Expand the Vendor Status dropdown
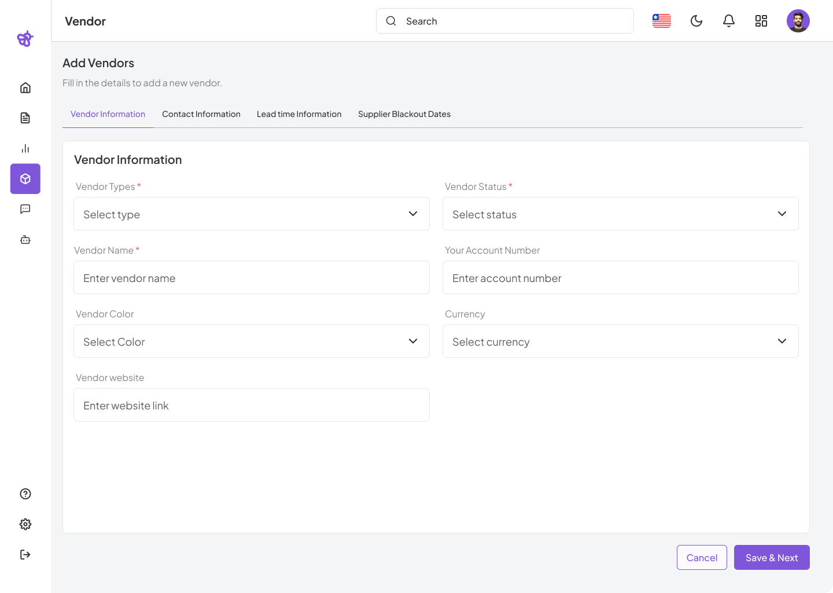 (x=620, y=214)
